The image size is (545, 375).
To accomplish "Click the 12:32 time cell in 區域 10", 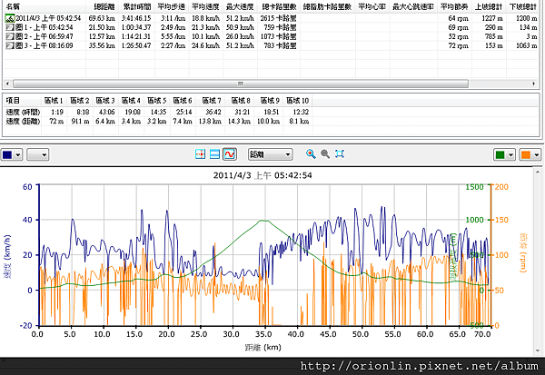I will coord(301,113).
